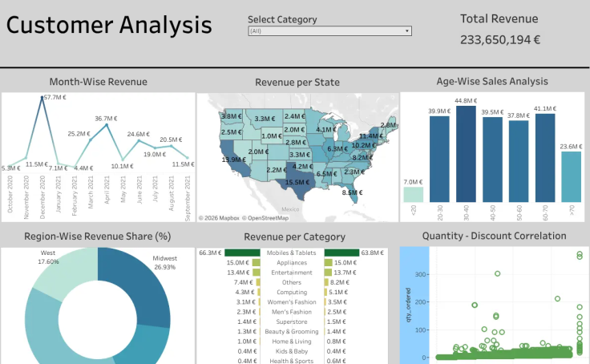Click the Home & Living category label
The height and width of the screenshot is (364, 590).
[x=292, y=342]
